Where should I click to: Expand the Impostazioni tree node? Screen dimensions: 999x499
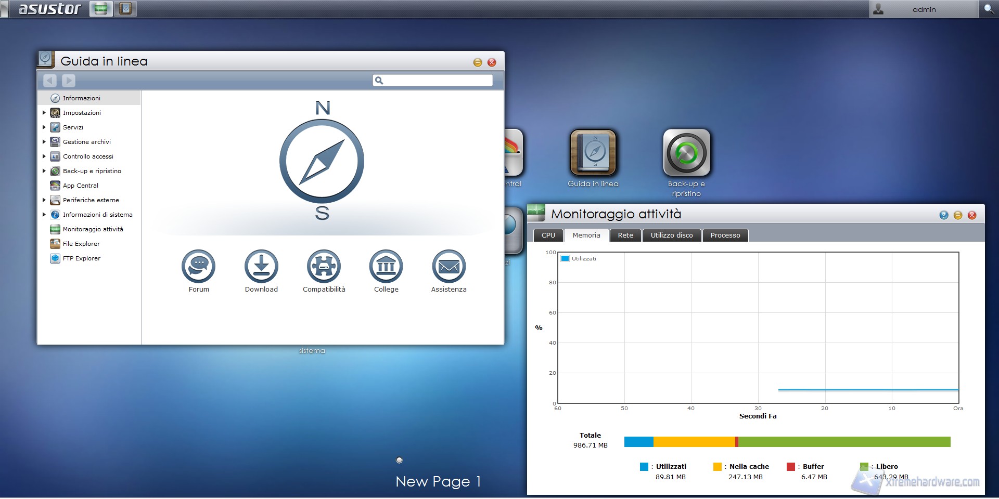click(x=44, y=113)
